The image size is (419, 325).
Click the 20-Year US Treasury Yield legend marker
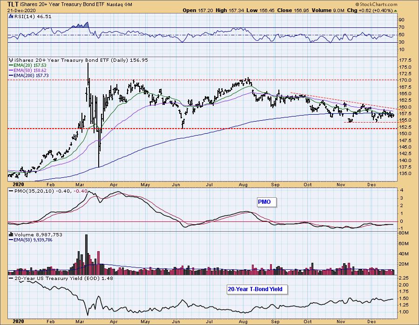[x=11, y=278]
